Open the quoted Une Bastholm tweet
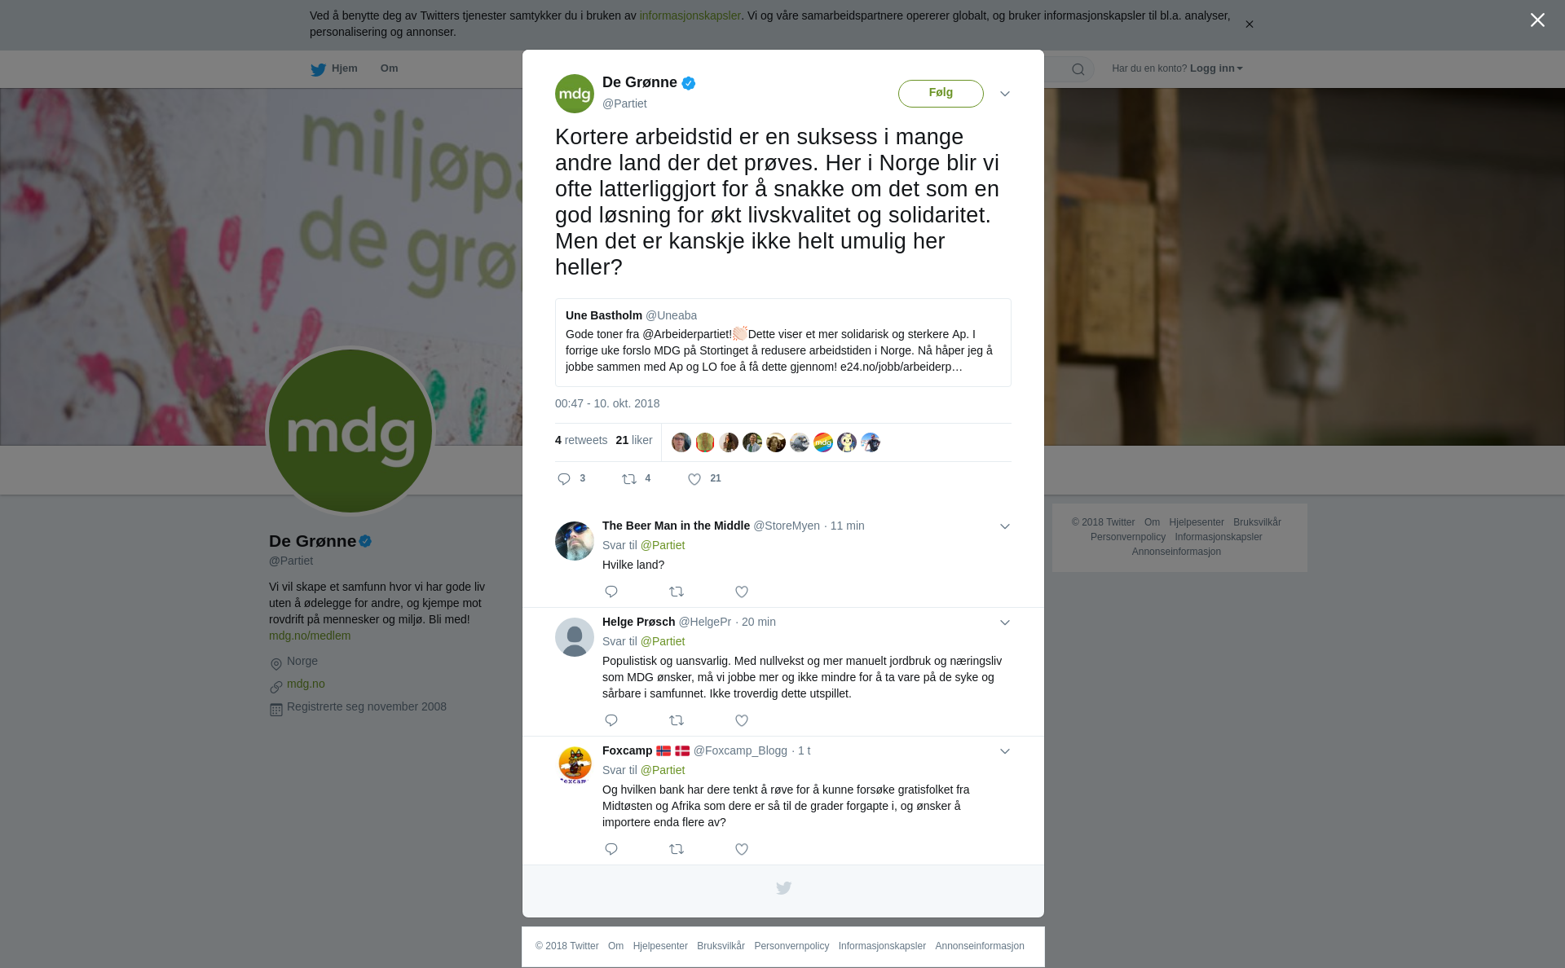 click(x=783, y=342)
